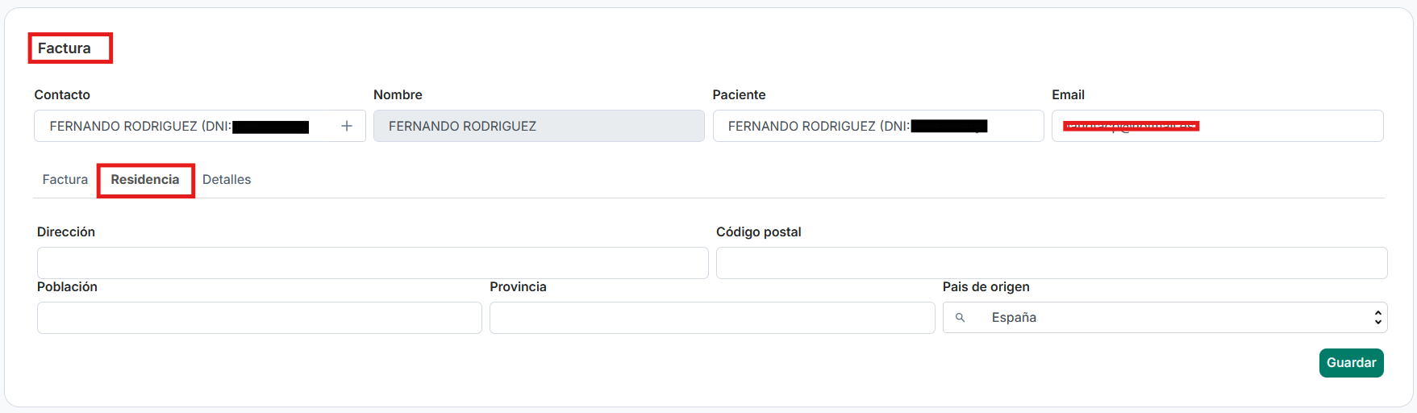1417x413 pixels.
Task: Go to the Detalles tab
Action: point(227,180)
